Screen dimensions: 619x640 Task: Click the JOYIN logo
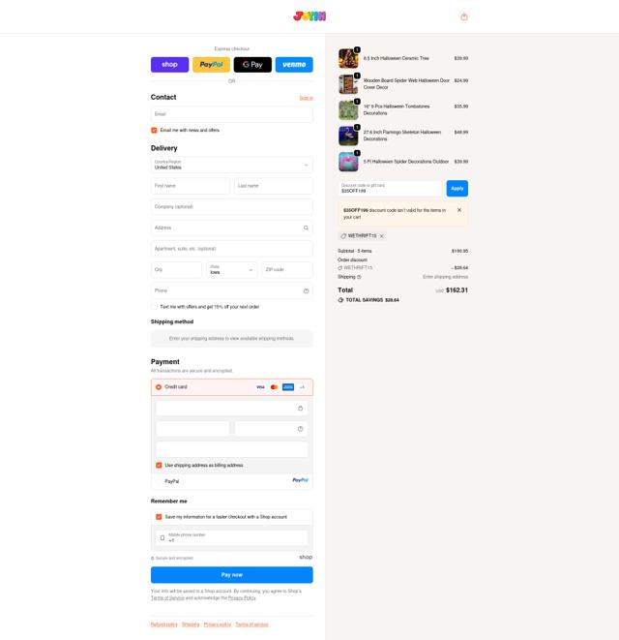click(x=309, y=16)
